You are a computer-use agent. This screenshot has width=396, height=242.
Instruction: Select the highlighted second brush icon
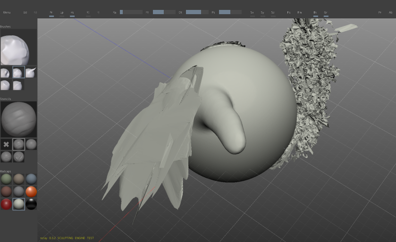pos(18,73)
